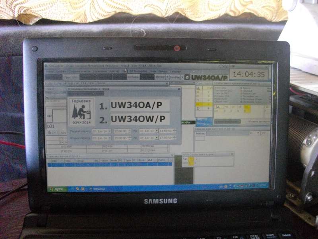Adjust 12:00:00 start time spinner
This screenshot has width=318, height=239.
129,131
